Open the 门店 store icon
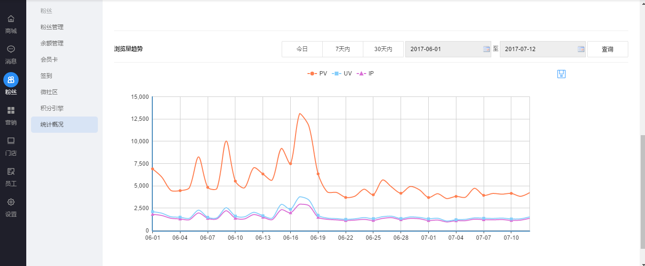Viewport: 645px width, 266px height. pos(11,141)
